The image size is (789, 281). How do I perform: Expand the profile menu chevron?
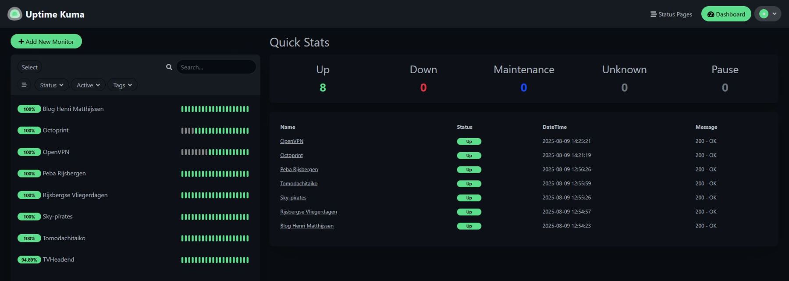(775, 14)
